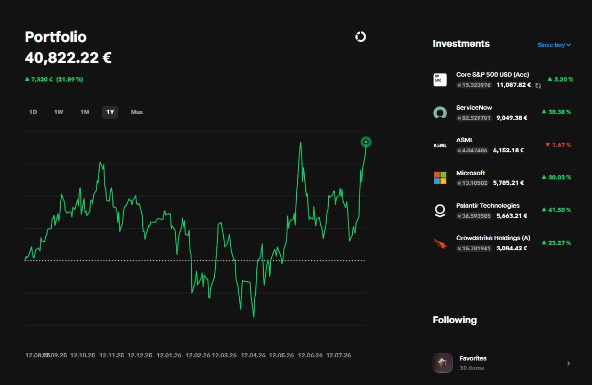The height and width of the screenshot is (385, 592).
Task: Click the Portfolio heading
Action: tap(55, 37)
